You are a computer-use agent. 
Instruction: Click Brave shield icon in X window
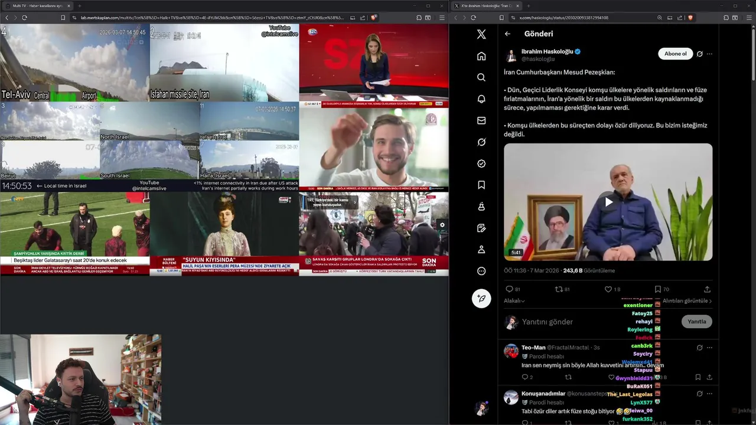pyautogui.click(x=690, y=18)
